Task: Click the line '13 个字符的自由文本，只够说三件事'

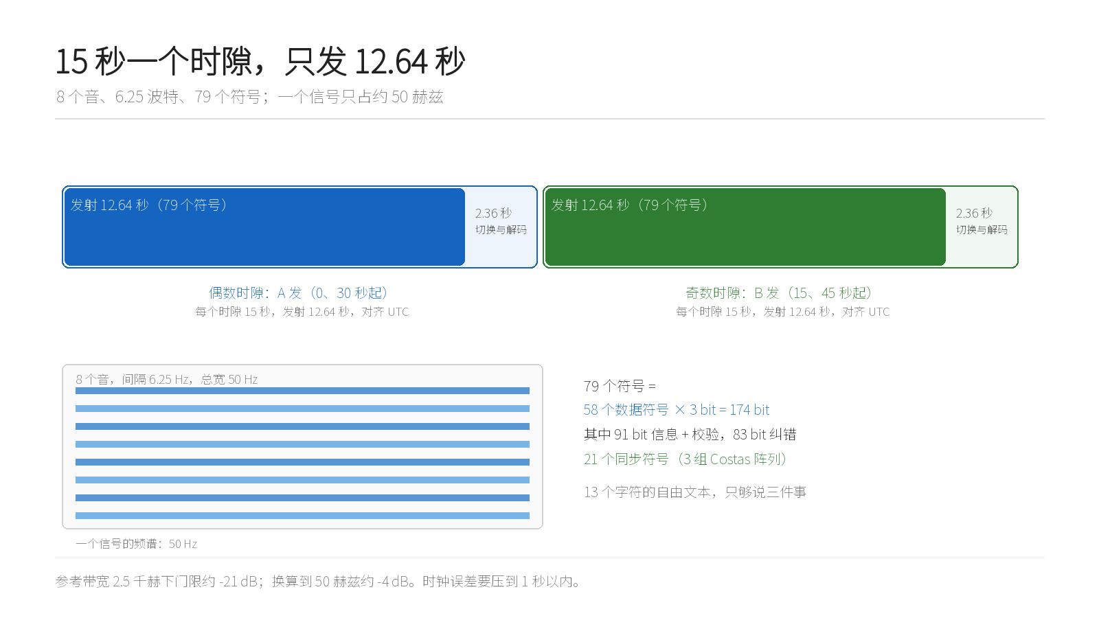Action: [x=695, y=492]
